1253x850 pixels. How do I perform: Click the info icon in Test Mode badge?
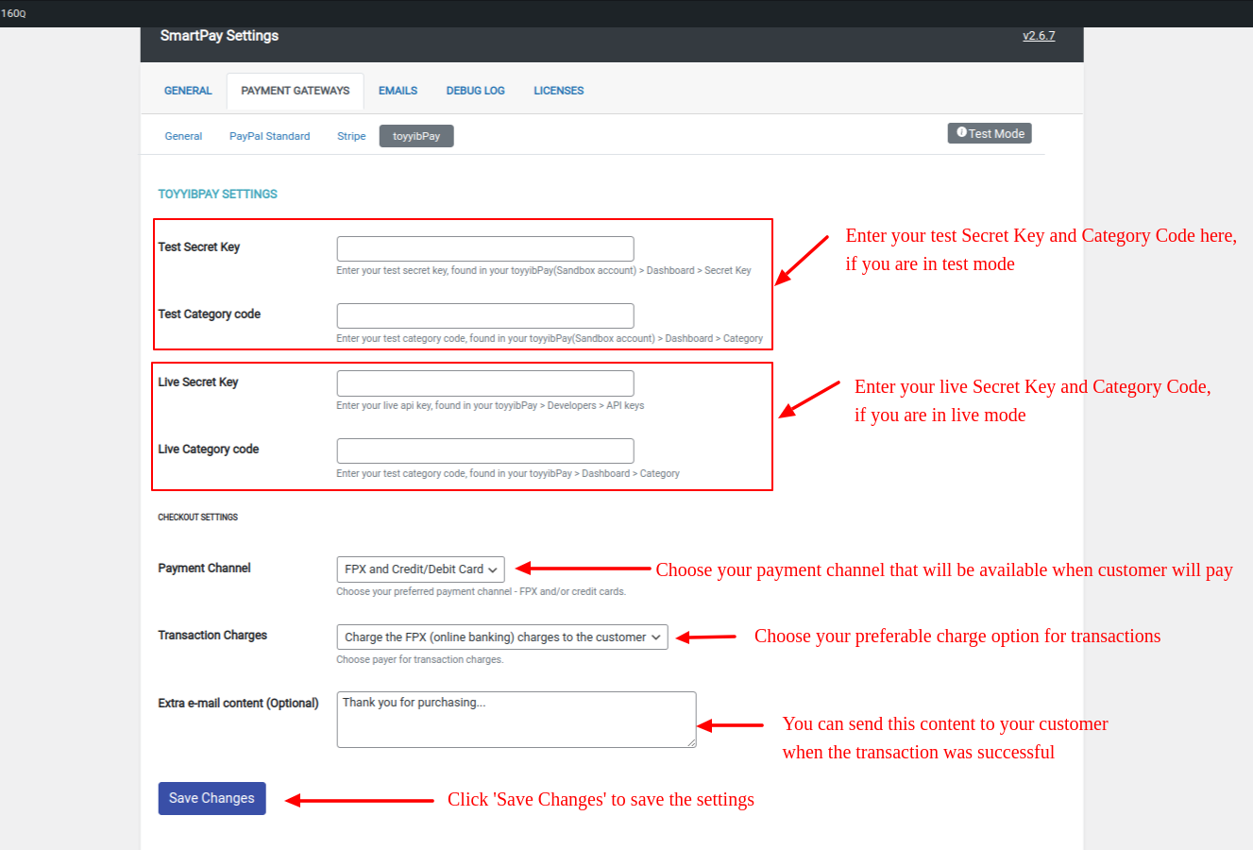(961, 133)
